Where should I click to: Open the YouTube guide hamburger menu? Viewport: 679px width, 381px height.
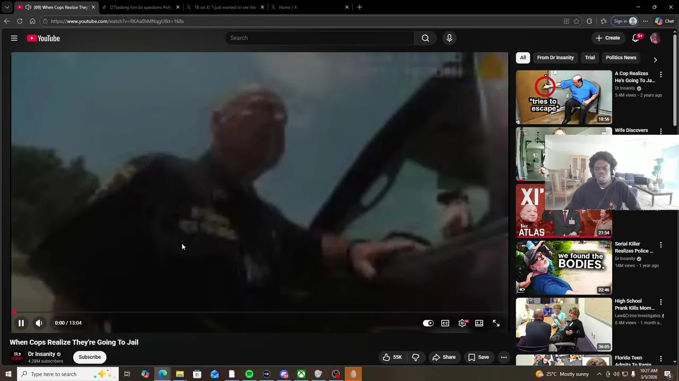(14, 38)
